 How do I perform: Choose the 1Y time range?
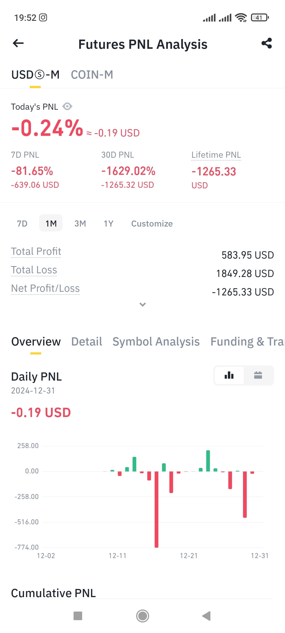[108, 224]
